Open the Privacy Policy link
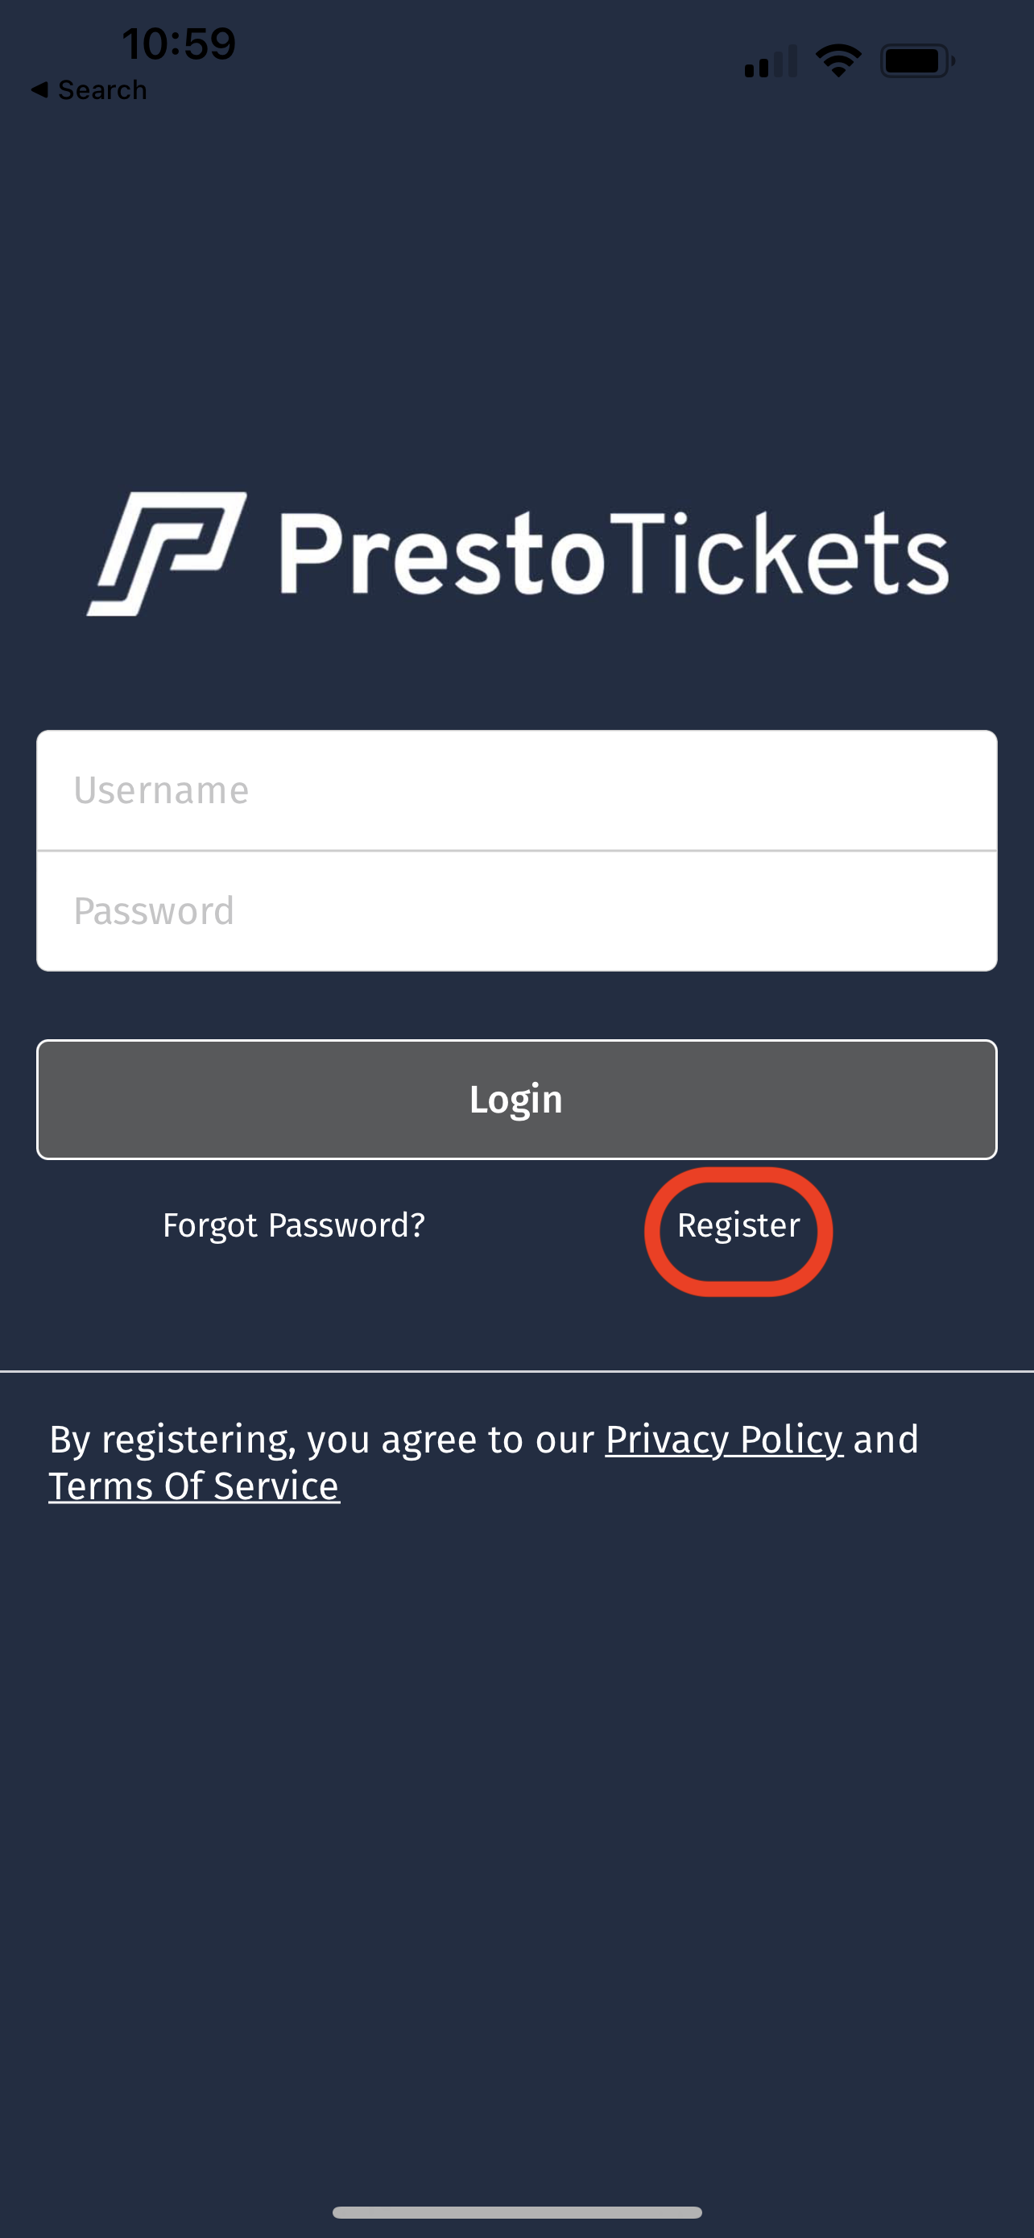 pos(724,1440)
